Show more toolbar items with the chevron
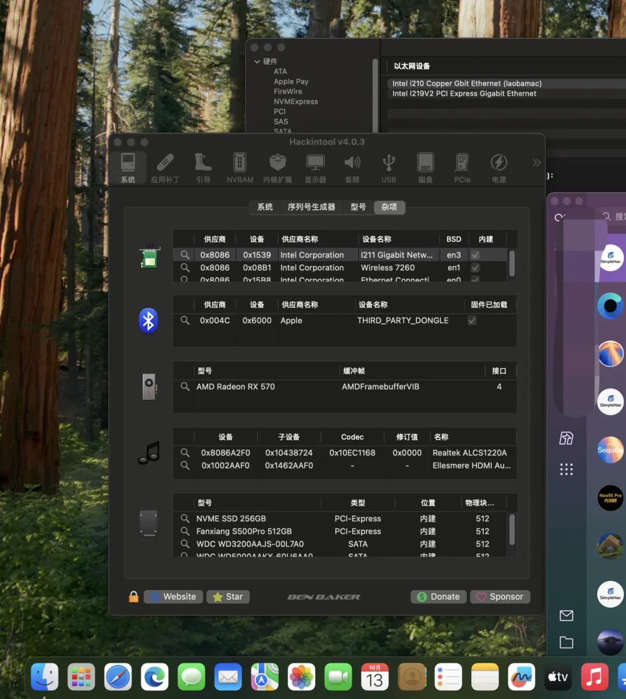 pos(537,162)
